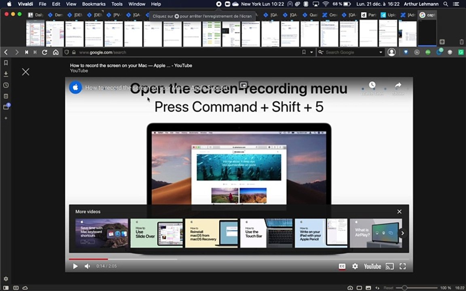466x291 pixels.
Task: Open closed tabs trash icon
Action: [x=462, y=42]
